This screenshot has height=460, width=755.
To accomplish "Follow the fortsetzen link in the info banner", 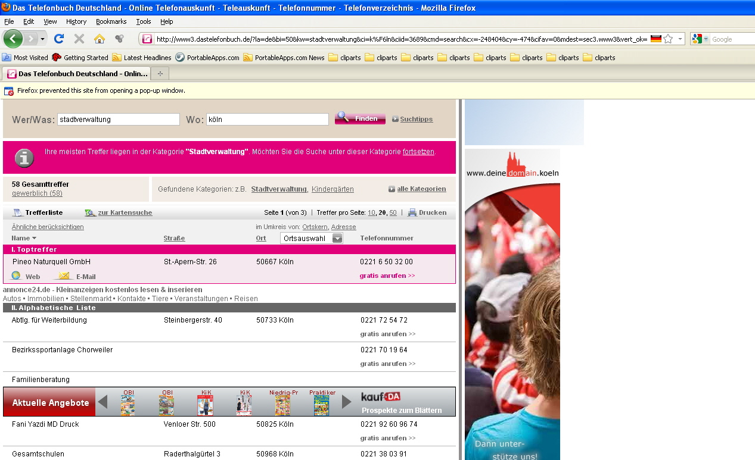I will [418, 152].
